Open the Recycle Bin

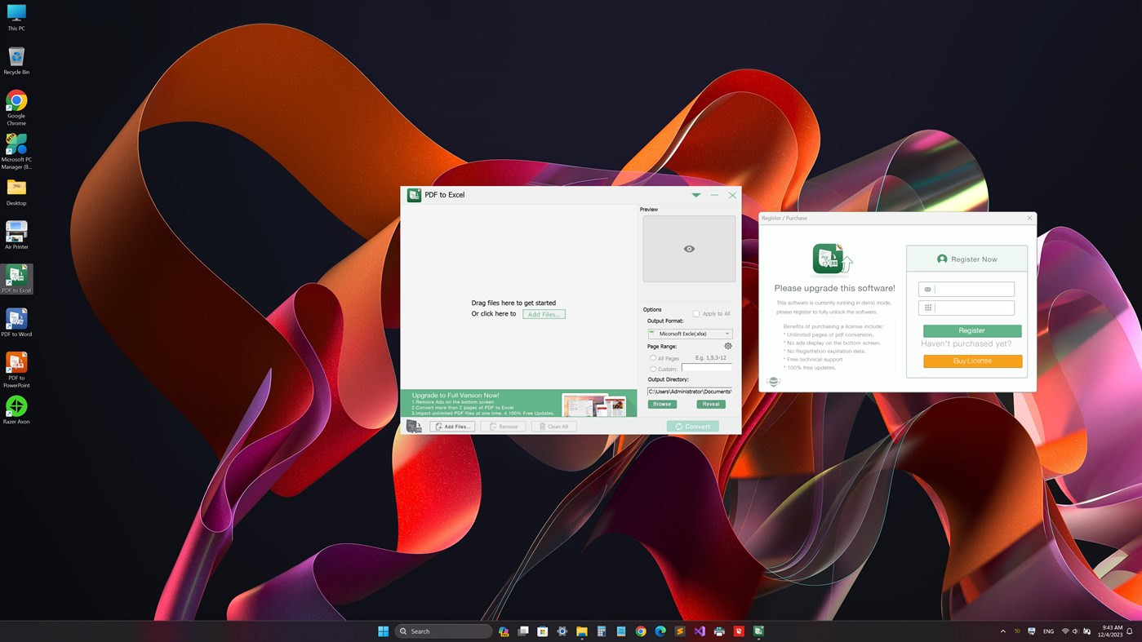16,60
